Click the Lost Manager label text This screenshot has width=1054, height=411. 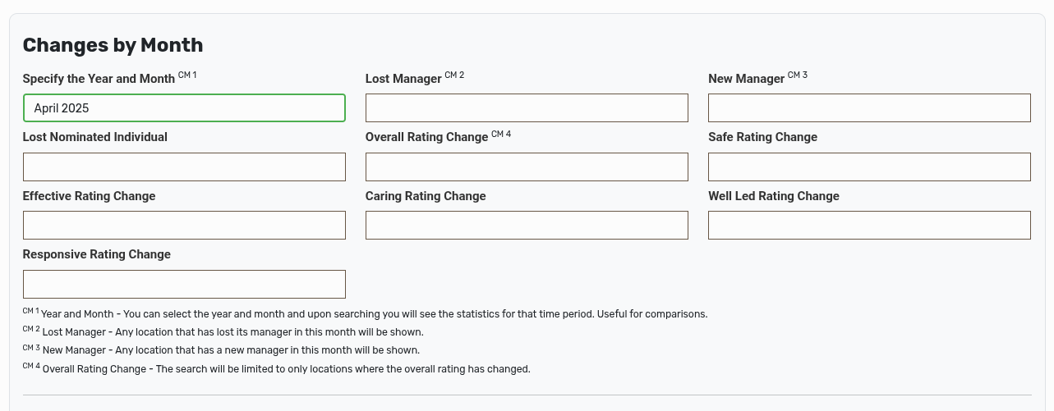(x=403, y=80)
